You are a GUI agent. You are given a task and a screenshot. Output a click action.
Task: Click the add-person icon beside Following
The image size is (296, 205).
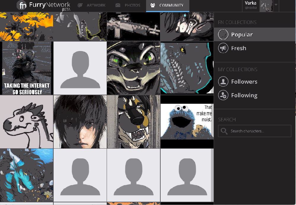point(223,95)
